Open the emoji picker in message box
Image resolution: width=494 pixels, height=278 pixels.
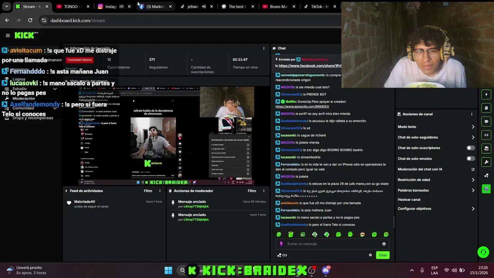point(384,244)
